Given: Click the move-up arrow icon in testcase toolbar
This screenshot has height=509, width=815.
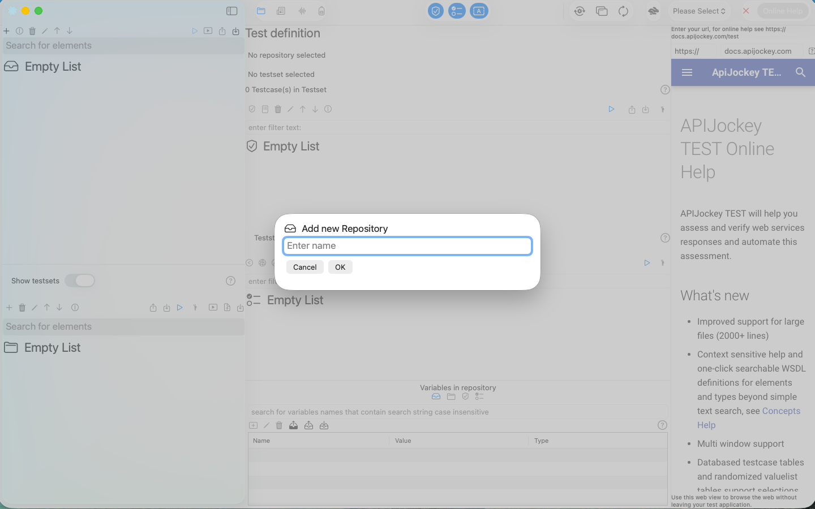Looking at the screenshot, I should tap(303, 109).
